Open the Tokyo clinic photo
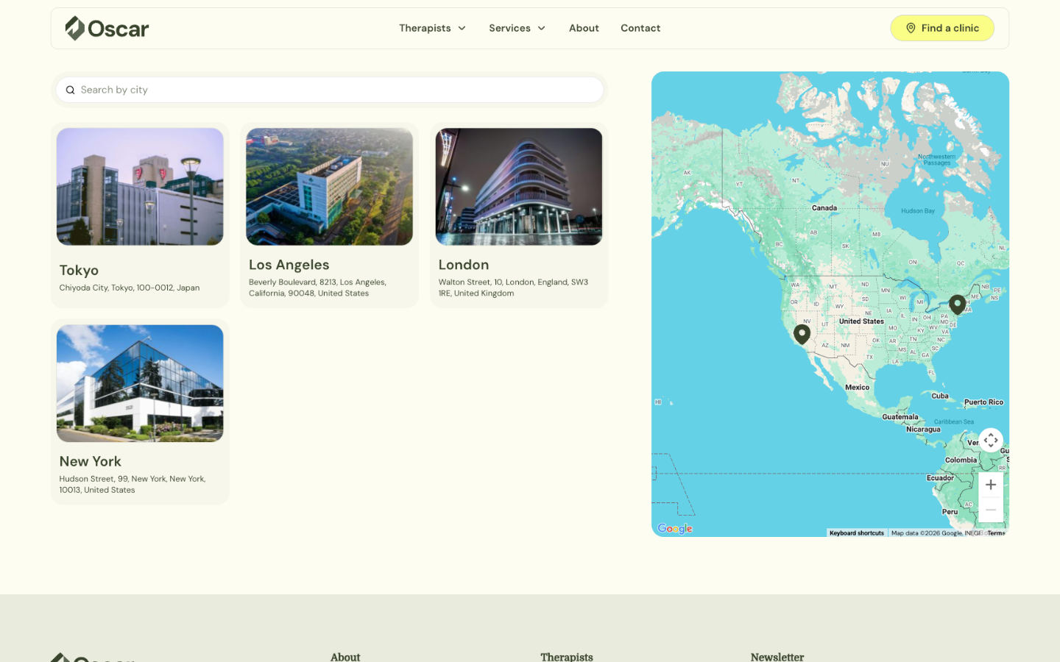The width and height of the screenshot is (1060, 662). coord(140,187)
